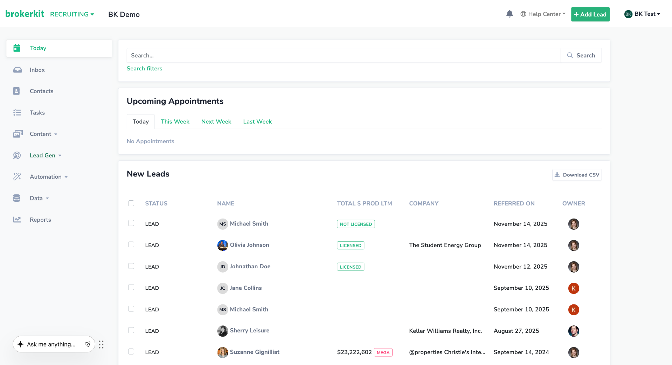Click the search magnifier icon
Image resolution: width=672 pixels, height=365 pixels.
click(x=569, y=55)
